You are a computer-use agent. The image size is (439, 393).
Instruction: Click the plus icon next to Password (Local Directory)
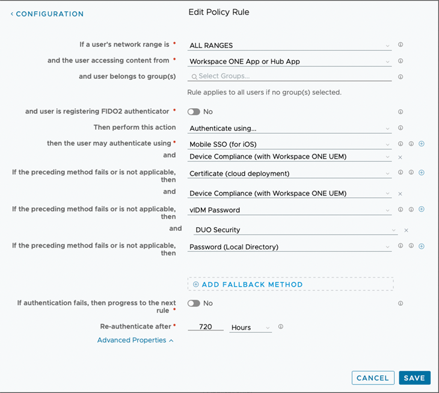(x=422, y=246)
